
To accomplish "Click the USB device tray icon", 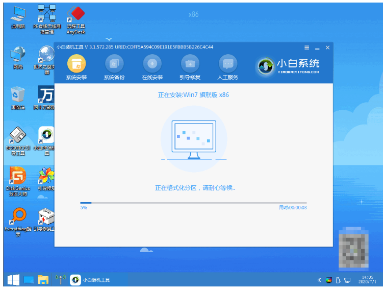I will point(338,280).
